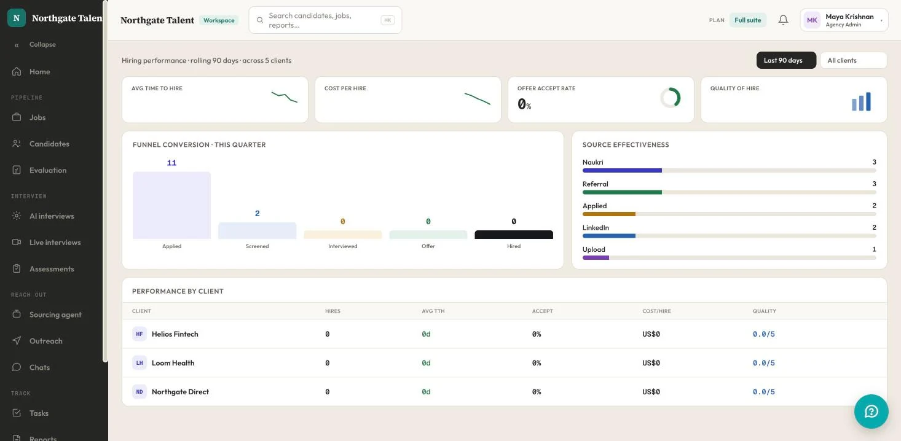This screenshot has width=901, height=441.
Task: Click the Avg Time to Hire sparkline
Action: click(285, 97)
